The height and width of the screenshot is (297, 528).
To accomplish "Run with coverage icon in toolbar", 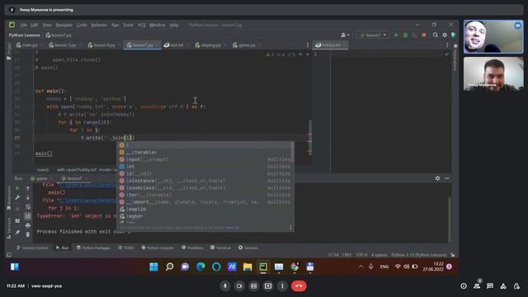I will [414, 35].
